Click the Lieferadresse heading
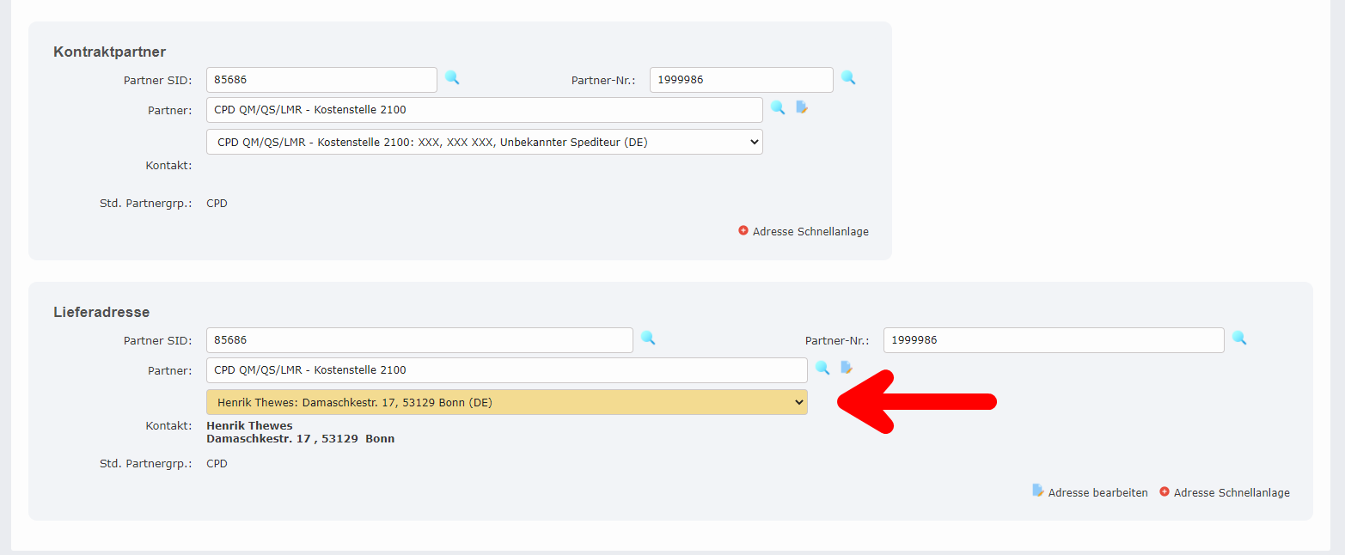Viewport: 1345px width, 555px height. (x=101, y=313)
